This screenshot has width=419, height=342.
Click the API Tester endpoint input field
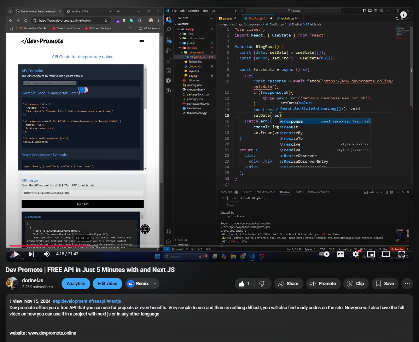coord(83,193)
